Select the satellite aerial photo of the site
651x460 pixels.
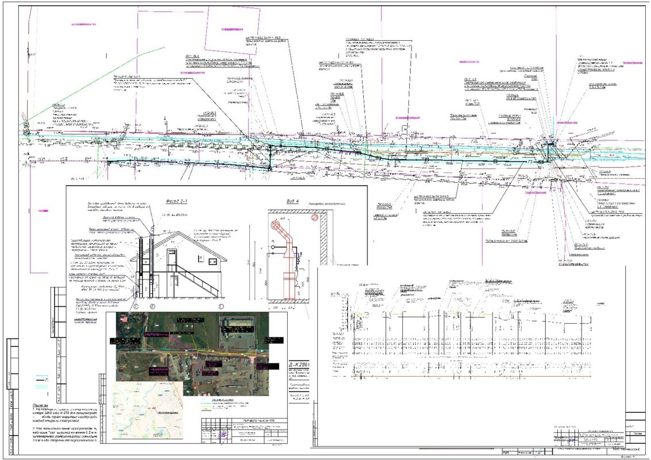pos(193,354)
